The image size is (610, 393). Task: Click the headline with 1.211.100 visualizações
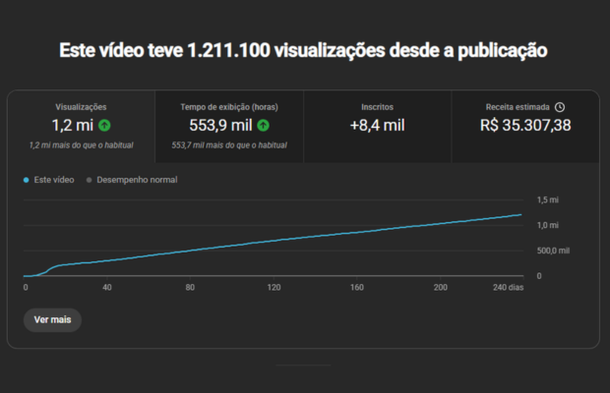pyautogui.click(x=304, y=50)
